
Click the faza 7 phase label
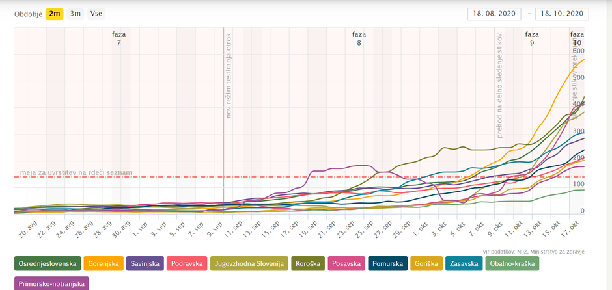pyautogui.click(x=119, y=38)
